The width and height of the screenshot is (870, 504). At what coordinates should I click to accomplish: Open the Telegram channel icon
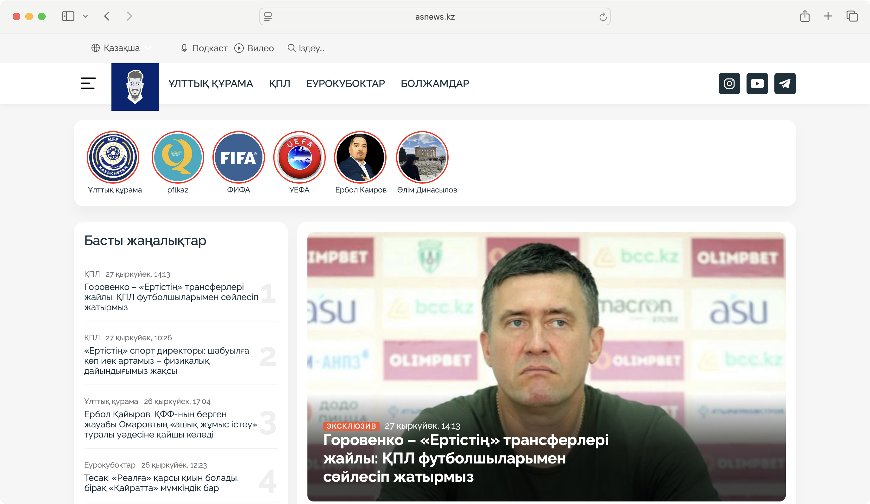click(x=785, y=84)
